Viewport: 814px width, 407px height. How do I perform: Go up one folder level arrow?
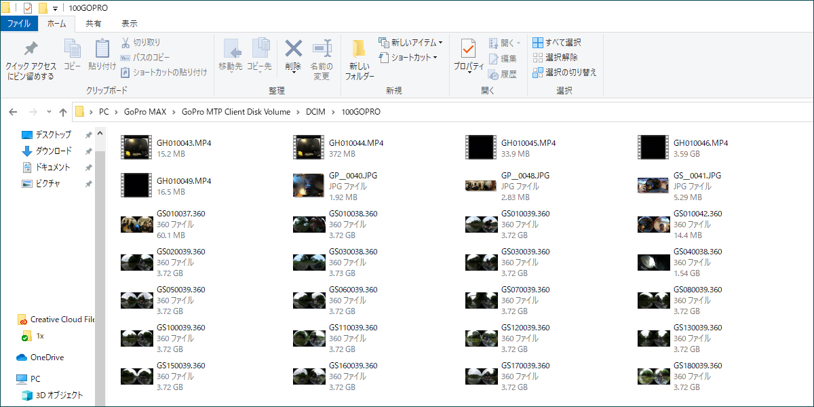click(63, 112)
